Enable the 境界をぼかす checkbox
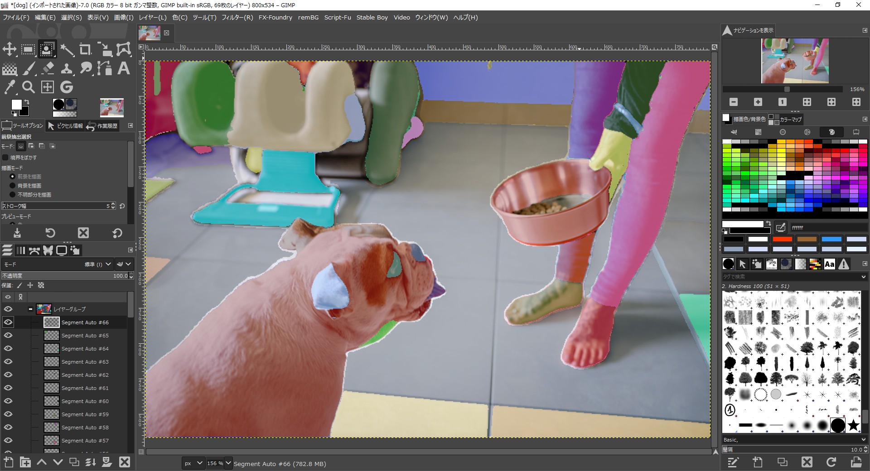The image size is (870, 471). (x=5, y=158)
